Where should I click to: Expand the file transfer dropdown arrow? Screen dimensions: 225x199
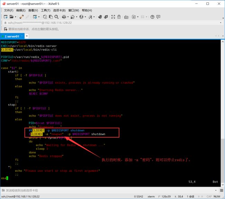click(x=76, y=17)
